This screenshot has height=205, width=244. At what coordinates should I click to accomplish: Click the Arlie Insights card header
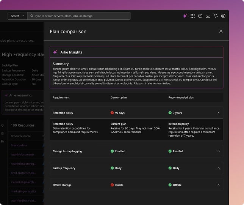[x=136, y=52]
